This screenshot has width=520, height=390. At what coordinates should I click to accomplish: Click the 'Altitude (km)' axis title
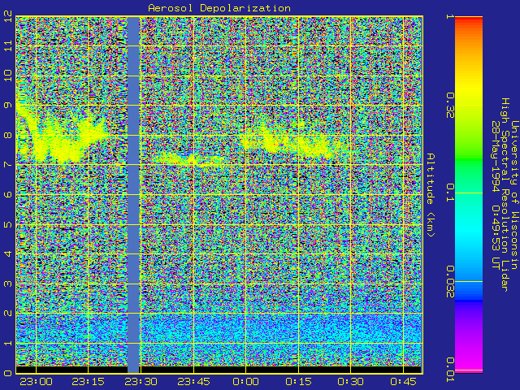pos(430,195)
